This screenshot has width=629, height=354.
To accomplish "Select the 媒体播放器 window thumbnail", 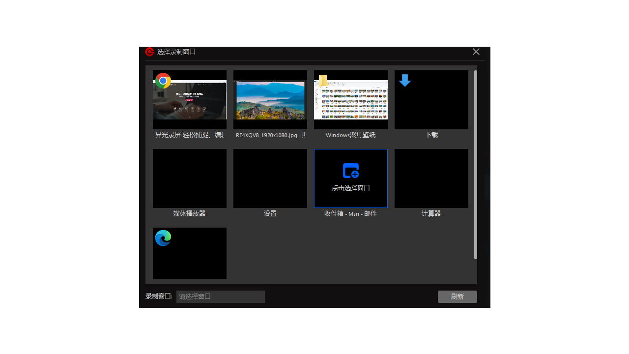I will (x=189, y=178).
